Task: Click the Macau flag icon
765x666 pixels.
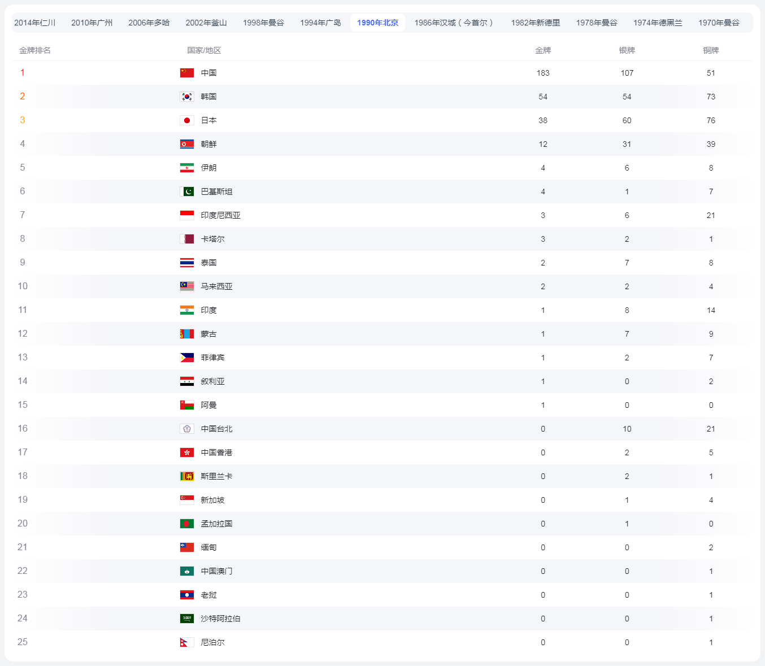Action: 187,571
